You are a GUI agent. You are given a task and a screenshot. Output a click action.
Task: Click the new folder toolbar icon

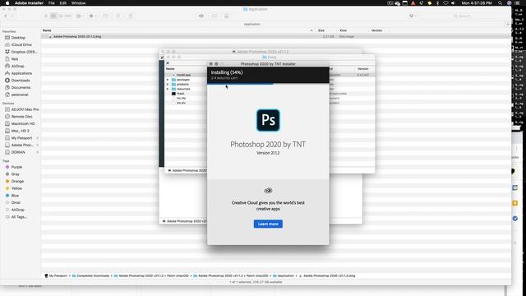coord(106,16)
